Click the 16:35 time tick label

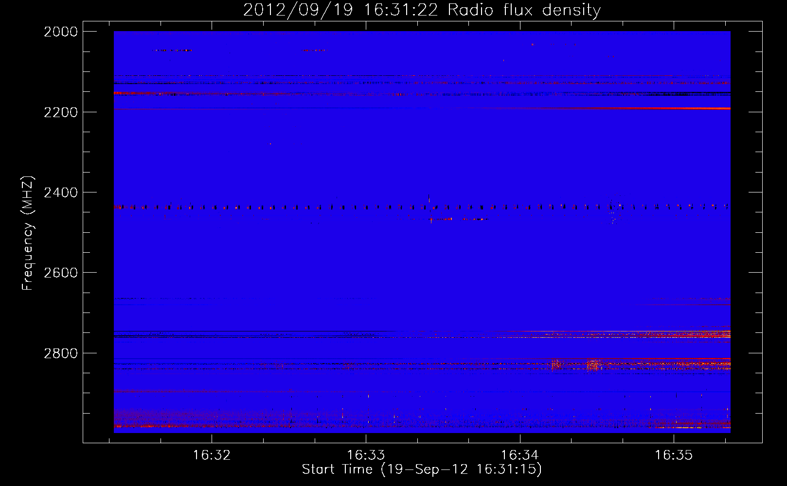[x=674, y=455]
